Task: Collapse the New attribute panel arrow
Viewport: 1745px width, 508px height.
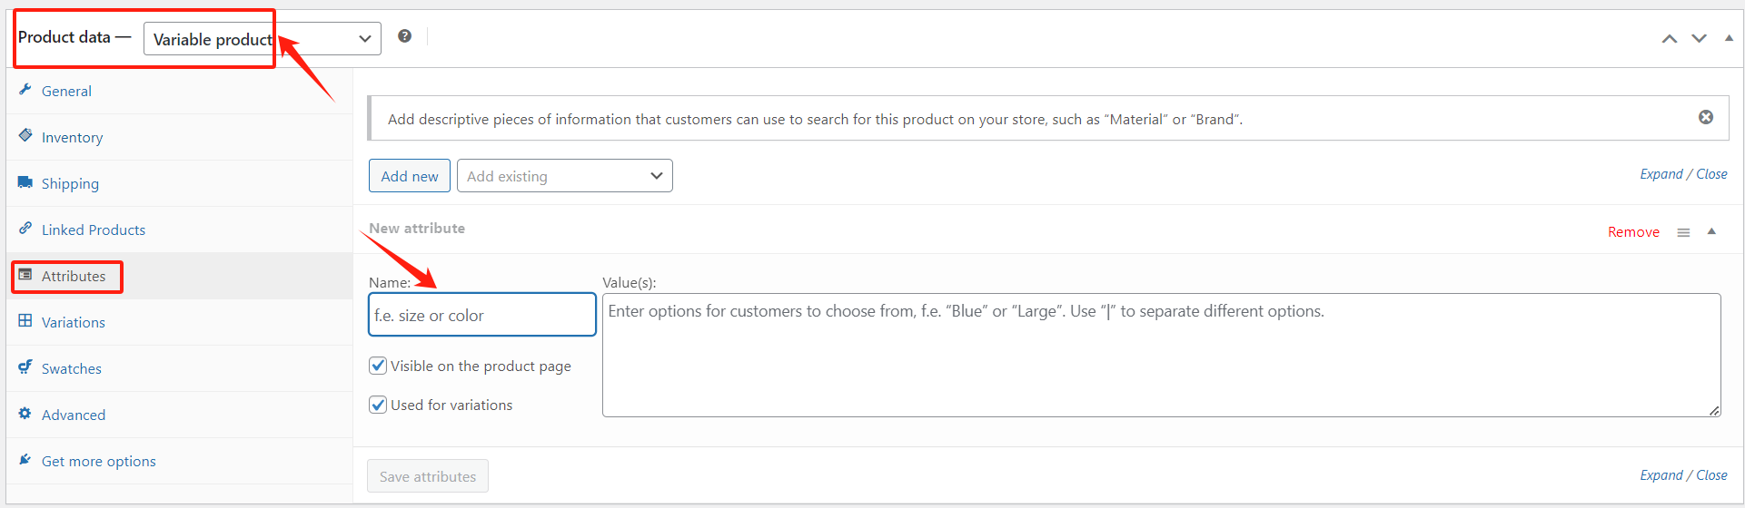Action: pos(1711,231)
